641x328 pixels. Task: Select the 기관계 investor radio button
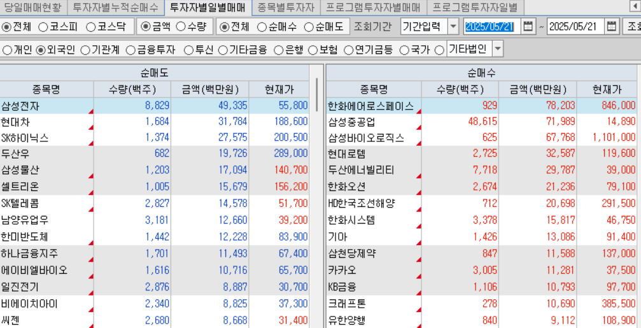coord(85,50)
